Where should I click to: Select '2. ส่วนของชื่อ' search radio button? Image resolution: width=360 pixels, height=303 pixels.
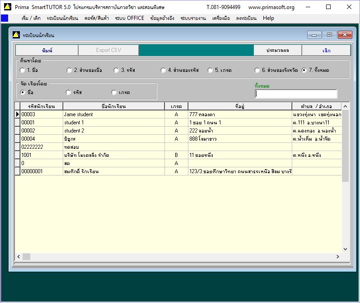(x=69, y=70)
